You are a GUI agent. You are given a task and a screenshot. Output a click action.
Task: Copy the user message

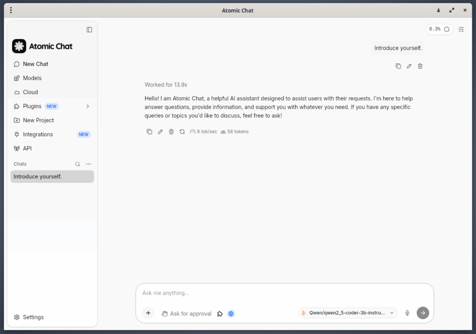[x=398, y=66]
